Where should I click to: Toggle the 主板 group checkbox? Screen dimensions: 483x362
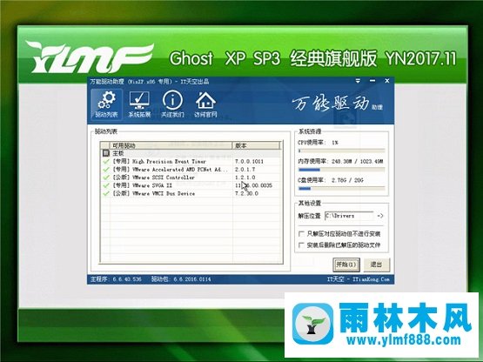coord(106,153)
